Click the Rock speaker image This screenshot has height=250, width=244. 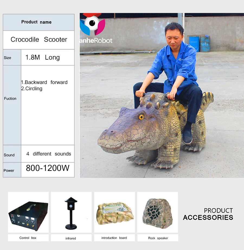tap(157, 212)
